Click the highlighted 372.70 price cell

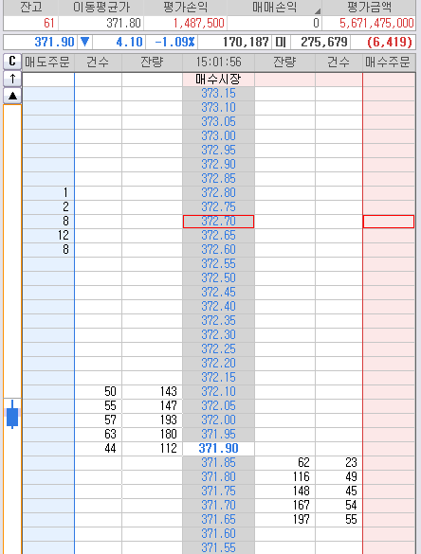(218, 222)
